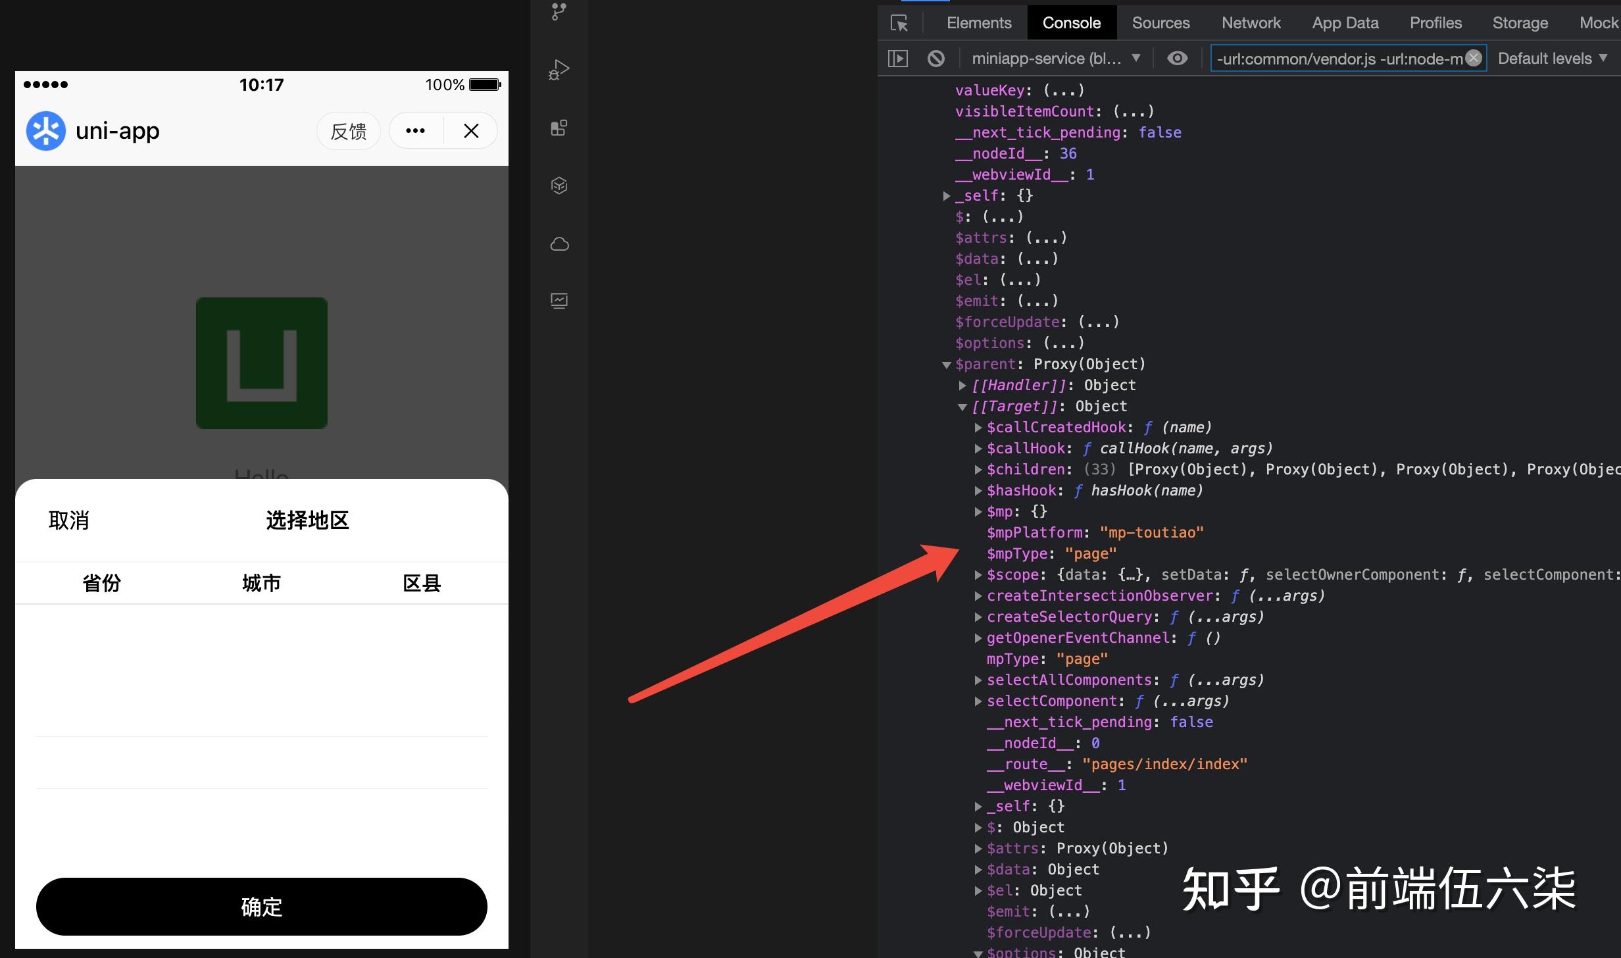Expand the $callHook function entry
Viewport: 1621px width, 958px height.
[x=978, y=449]
